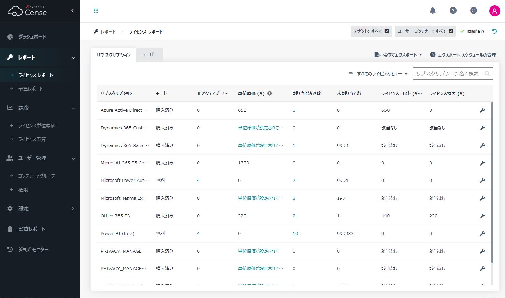Select コンテナーとグループ sidebar item
The height and width of the screenshot is (298, 505).
pos(37,176)
